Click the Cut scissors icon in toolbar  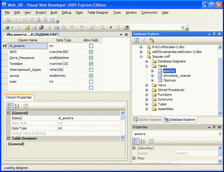point(49,27)
